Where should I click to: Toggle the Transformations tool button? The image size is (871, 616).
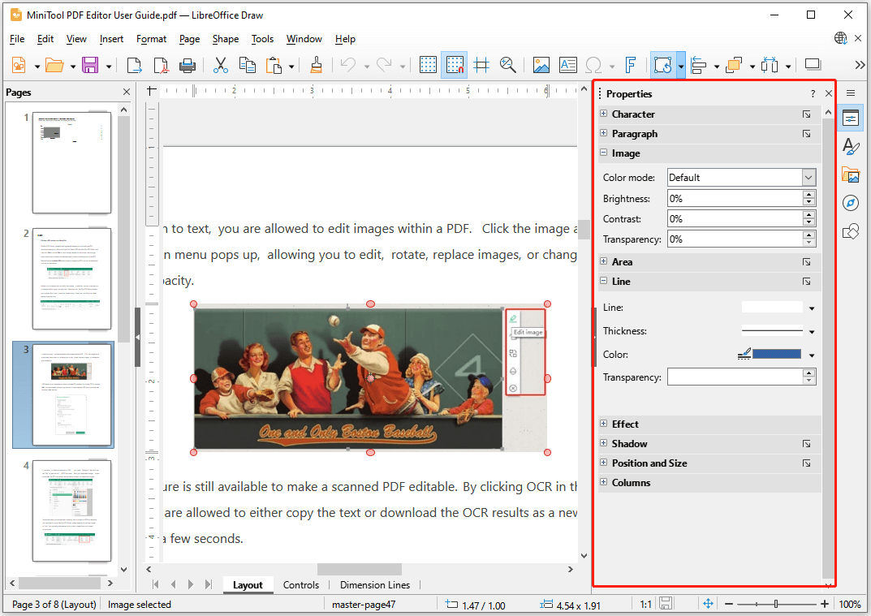point(662,65)
